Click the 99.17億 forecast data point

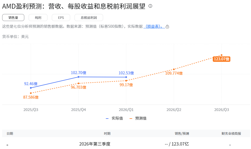126,81
